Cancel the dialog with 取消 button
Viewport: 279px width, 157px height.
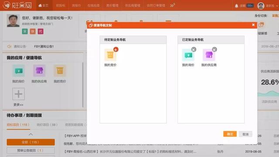click(245, 134)
